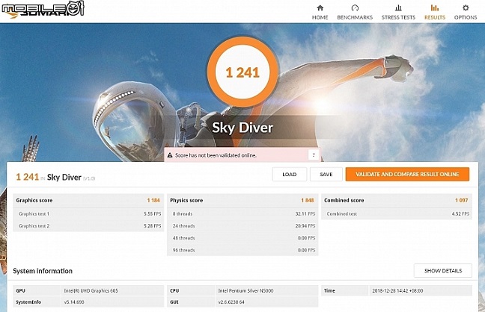The image size is (485, 312).
Task: Click the LOAD button
Action: click(x=290, y=175)
